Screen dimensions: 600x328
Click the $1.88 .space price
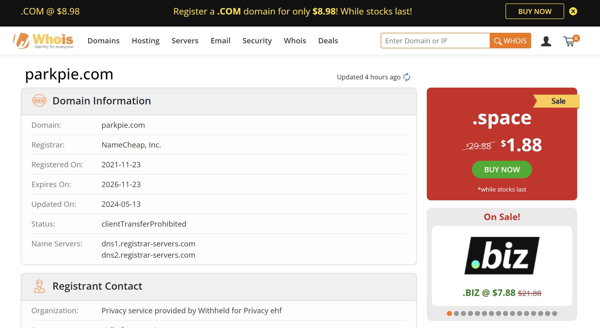521,145
